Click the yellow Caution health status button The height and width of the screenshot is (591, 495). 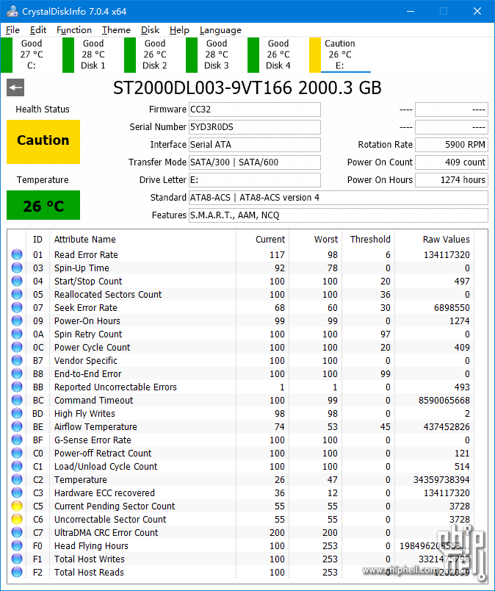click(43, 141)
